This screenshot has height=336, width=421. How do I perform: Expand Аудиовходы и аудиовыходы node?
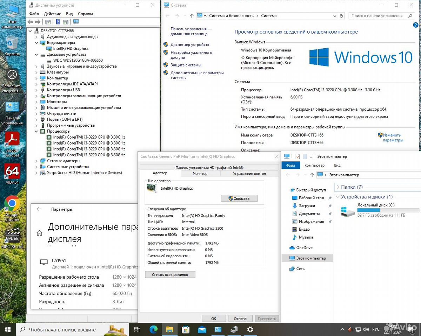[x=36, y=37]
